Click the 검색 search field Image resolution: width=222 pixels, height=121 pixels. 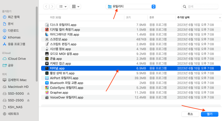(x=200, y=7)
